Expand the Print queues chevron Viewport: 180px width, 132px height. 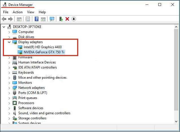[9, 98]
